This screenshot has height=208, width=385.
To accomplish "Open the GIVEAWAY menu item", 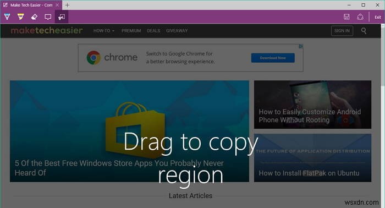I will (x=177, y=31).
